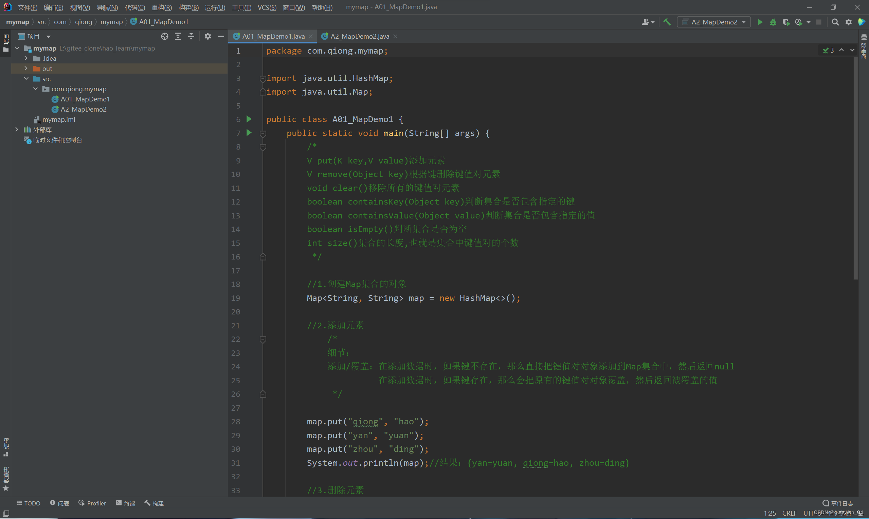
Task: Click Collapse All in project panel
Action: coord(191,36)
